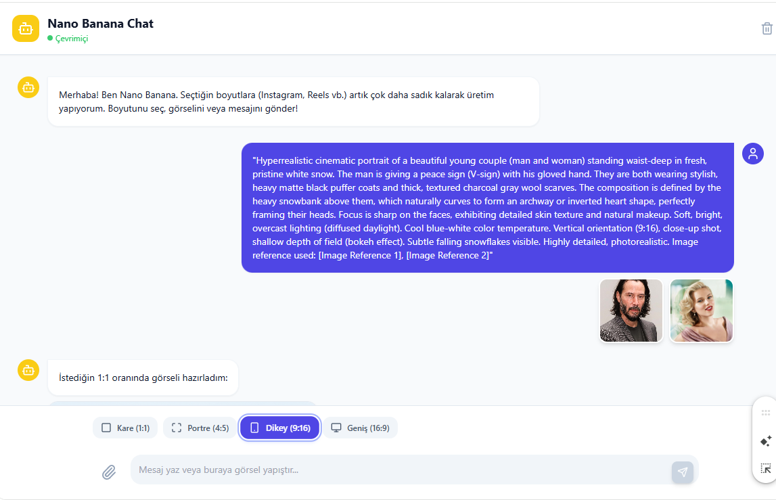This screenshot has width=776, height=500.
Task: Click the green Çevrimiçi status label
Action: coord(71,39)
